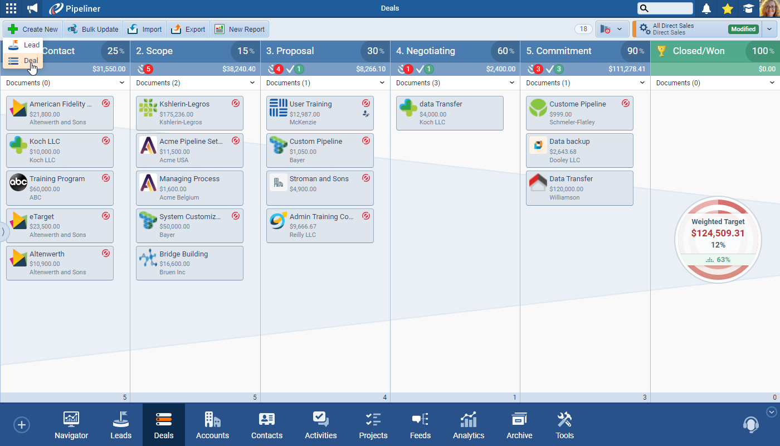The height and width of the screenshot is (446, 780).
Task: Click the Bulk Update button
Action: coord(93,30)
